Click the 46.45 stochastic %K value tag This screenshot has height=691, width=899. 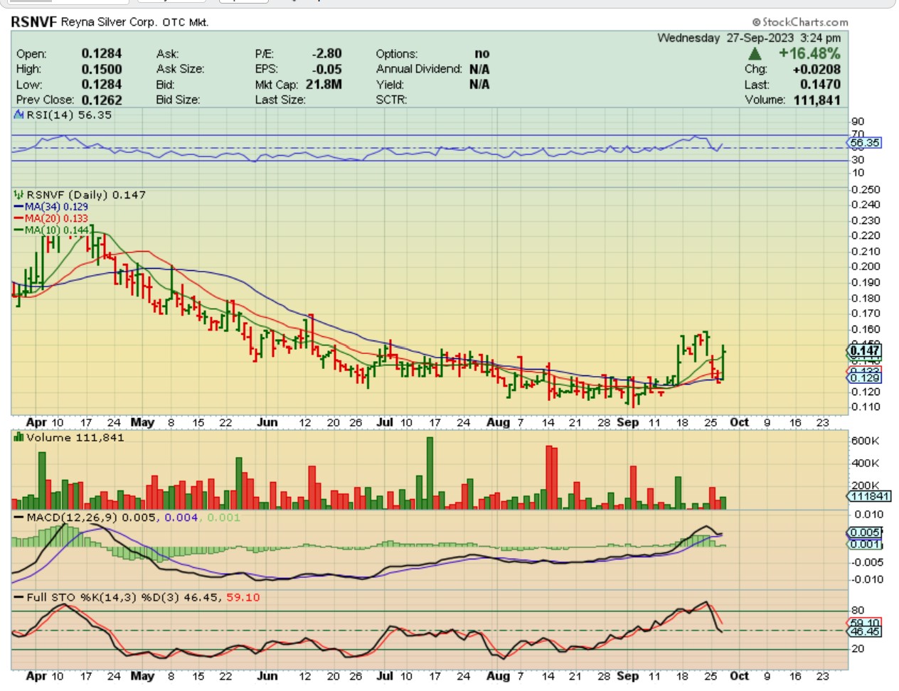pyautogui.click(x=865, y=631)
